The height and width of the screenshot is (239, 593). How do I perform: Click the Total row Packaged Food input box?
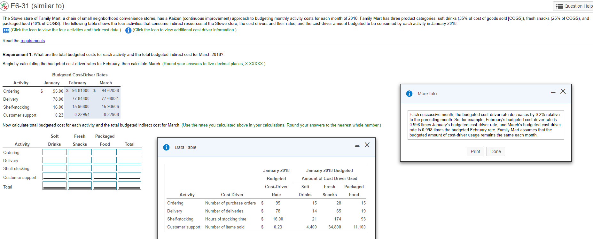(x=105, y=186)
